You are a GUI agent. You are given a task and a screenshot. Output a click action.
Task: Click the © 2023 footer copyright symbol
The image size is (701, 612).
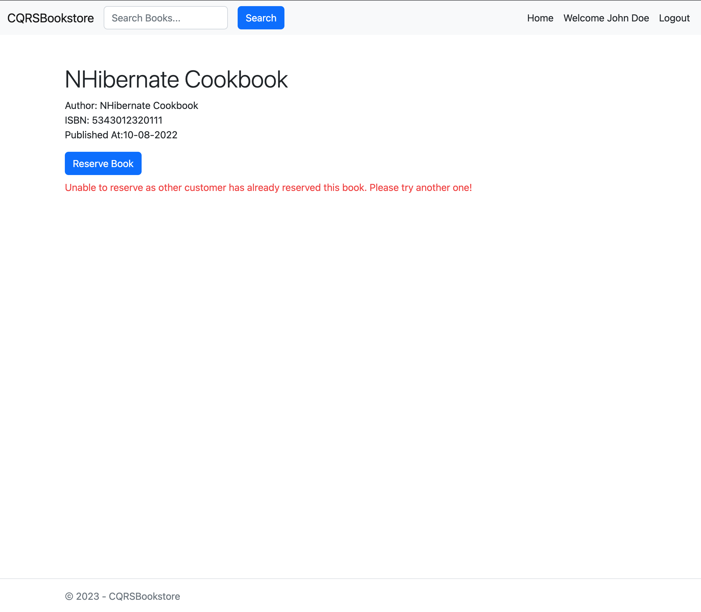point(69,596)
